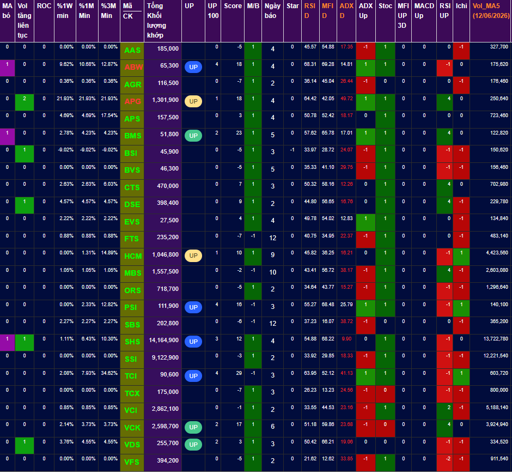Open the VCI stock ticker
The image size is (512, 474).
pyautogui.click(x=131, y=410)
